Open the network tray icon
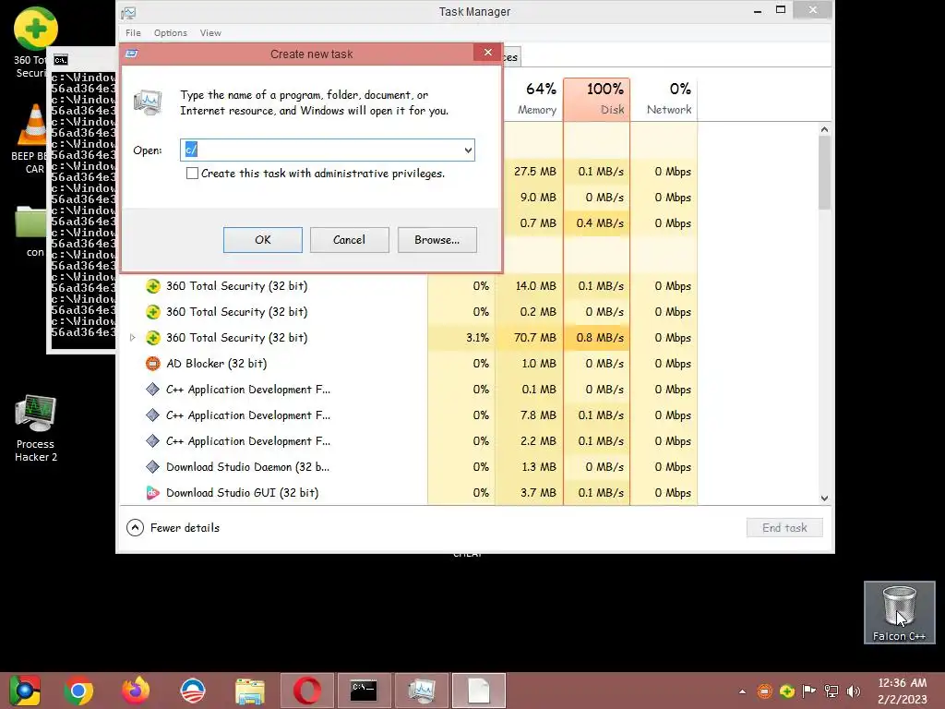 pos(831,691)
